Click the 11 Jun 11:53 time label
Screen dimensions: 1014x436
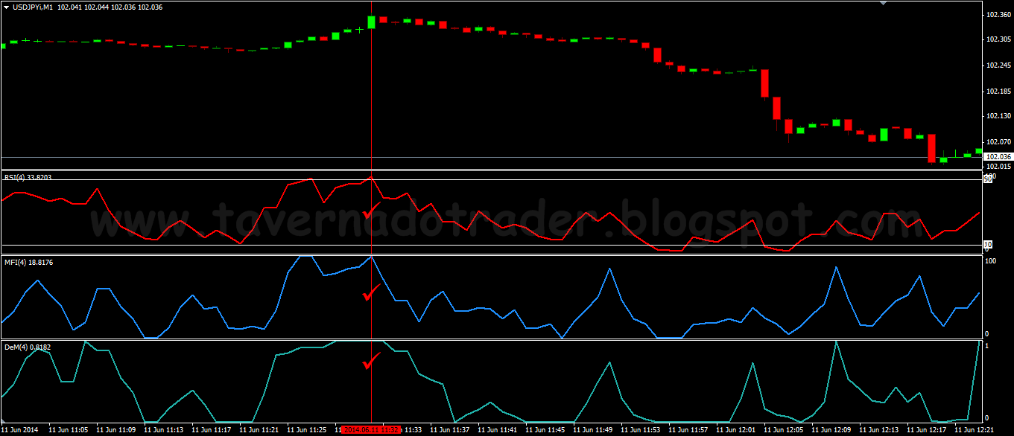(640, 430)
